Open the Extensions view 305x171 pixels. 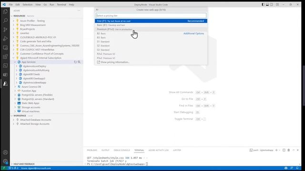pos(5,57)
